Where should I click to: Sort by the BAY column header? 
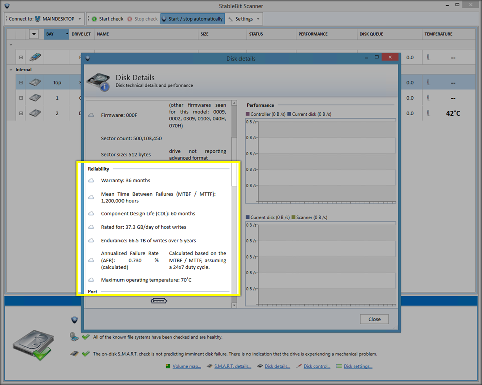pos(57,34)
